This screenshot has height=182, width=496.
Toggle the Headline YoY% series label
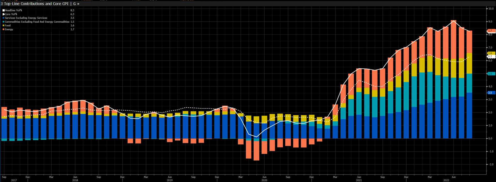coord(13,10)
